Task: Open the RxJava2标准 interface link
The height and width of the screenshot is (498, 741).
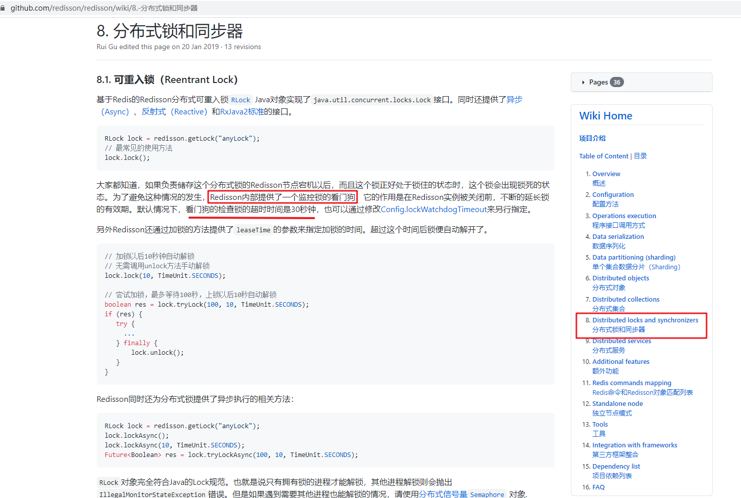Action: click(x=242, y=111)
